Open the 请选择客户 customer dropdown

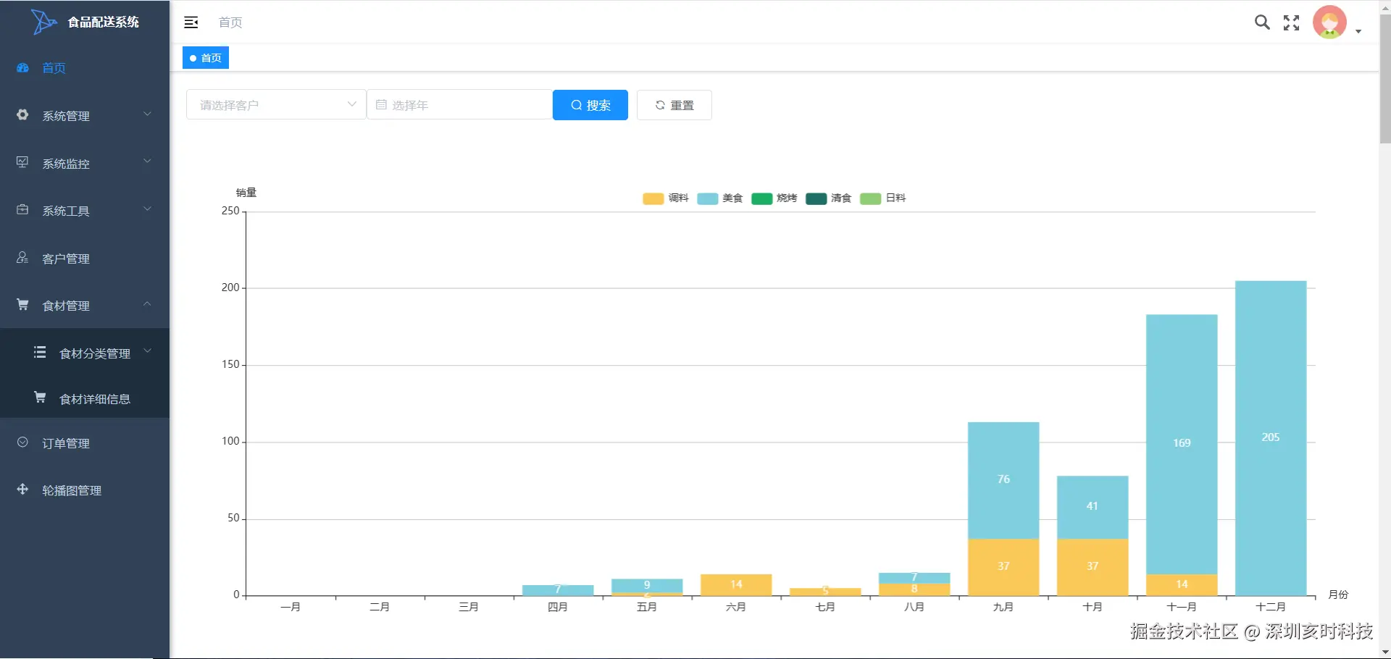[276, 105]
